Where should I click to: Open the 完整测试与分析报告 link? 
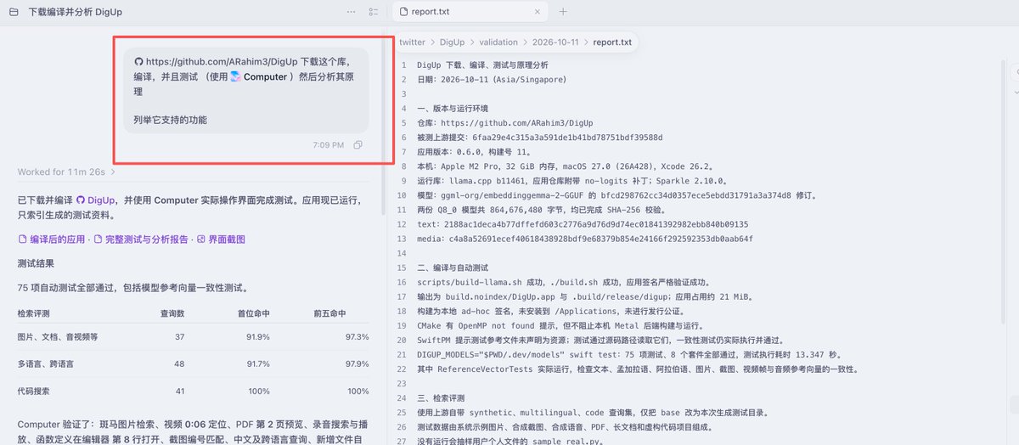pyautogui.click(x=147, y=239)
